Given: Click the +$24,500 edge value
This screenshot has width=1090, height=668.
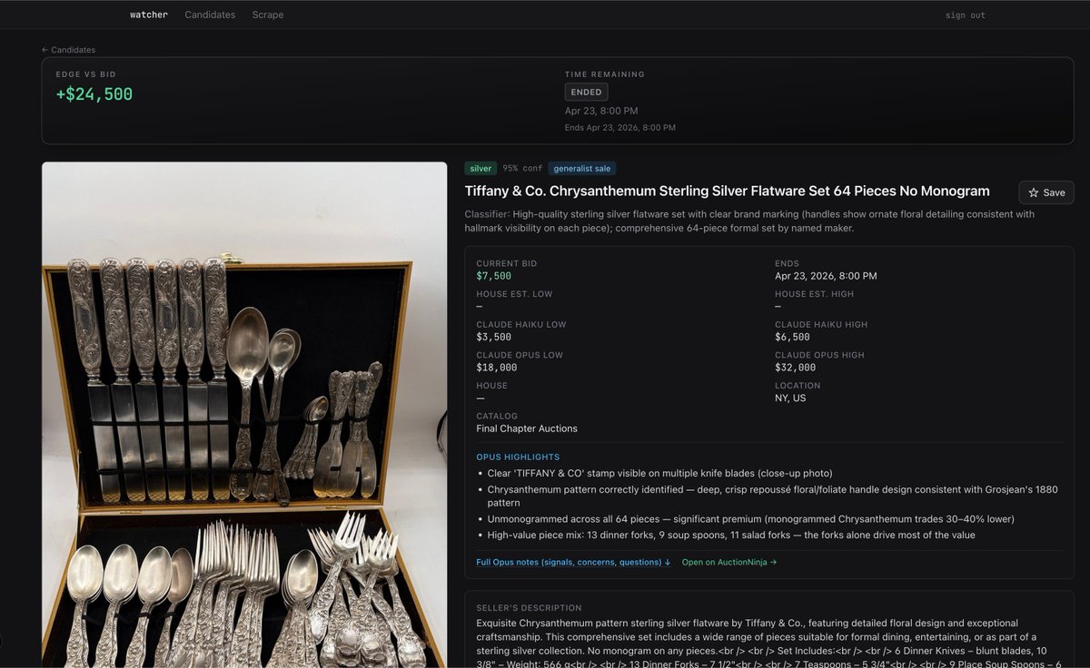Looking at the screenshot, I should tap(94, 94).
